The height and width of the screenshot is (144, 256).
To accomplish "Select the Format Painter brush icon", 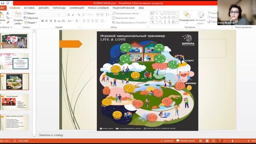I will [8, 22].
